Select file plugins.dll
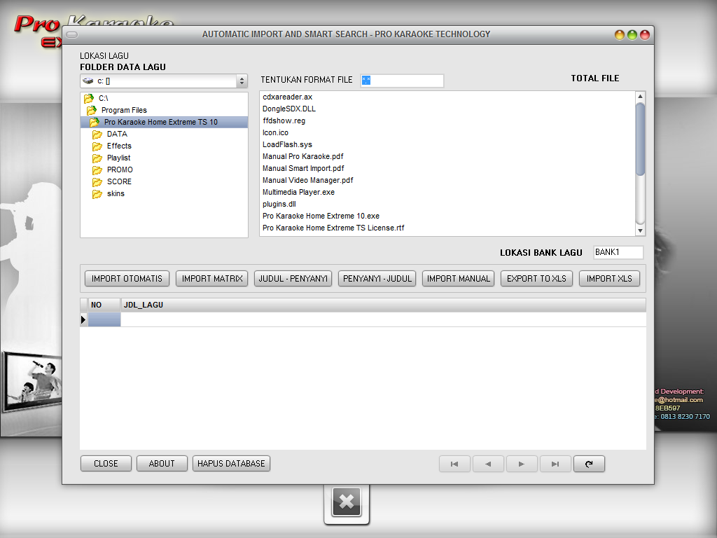 (x=279, y=204)
